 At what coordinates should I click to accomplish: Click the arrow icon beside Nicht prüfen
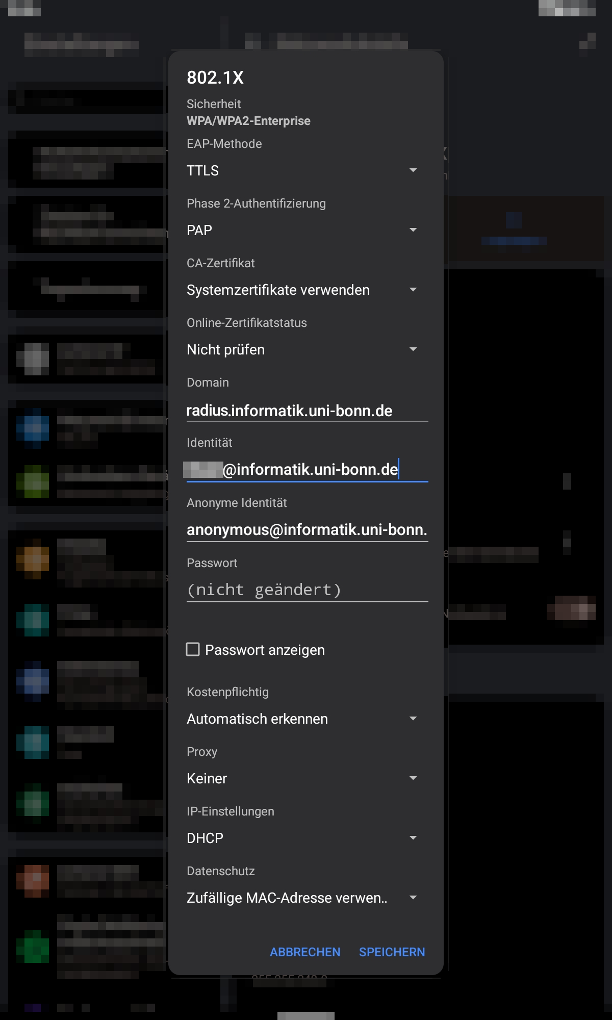413,349
